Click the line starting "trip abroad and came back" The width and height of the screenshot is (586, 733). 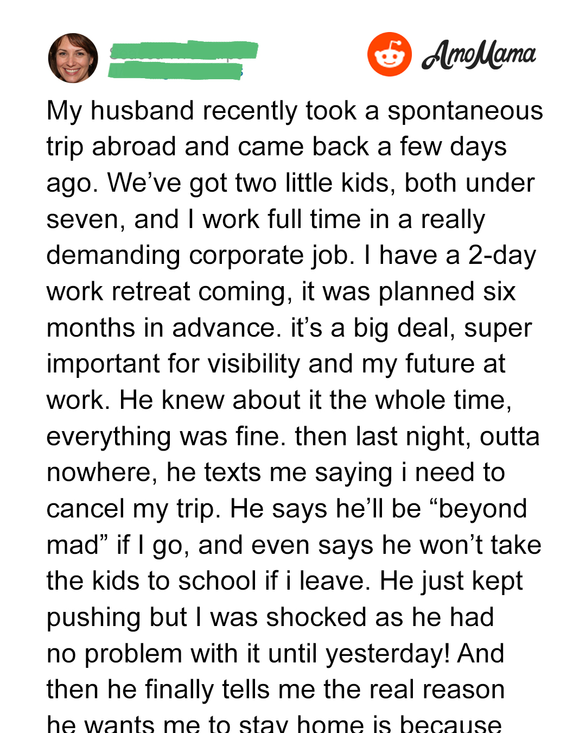coord(277,147)
